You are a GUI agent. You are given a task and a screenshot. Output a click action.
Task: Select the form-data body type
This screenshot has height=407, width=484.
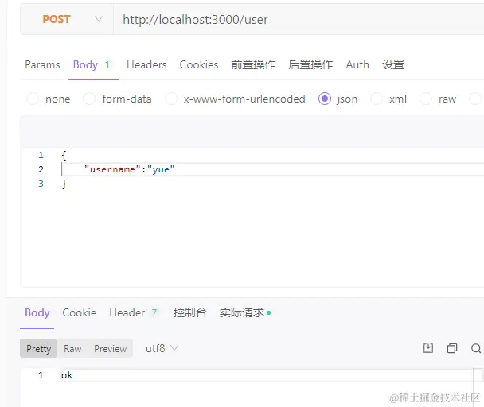[x=89, y=99]
